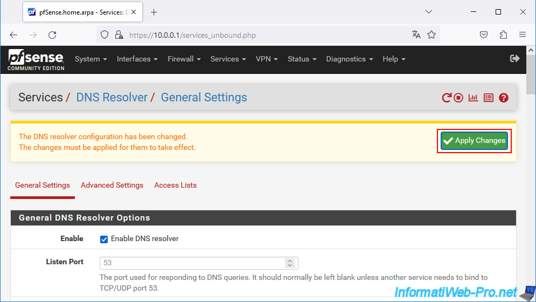Reload the current page
This screenshot has width=536, height=302.
pos(52,35)
